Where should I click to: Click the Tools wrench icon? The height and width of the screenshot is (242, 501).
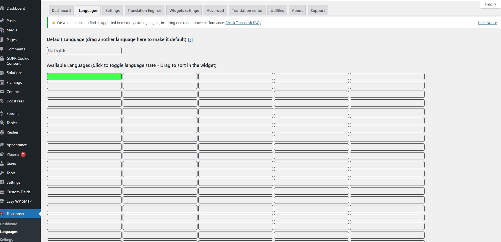coord(2,173)
